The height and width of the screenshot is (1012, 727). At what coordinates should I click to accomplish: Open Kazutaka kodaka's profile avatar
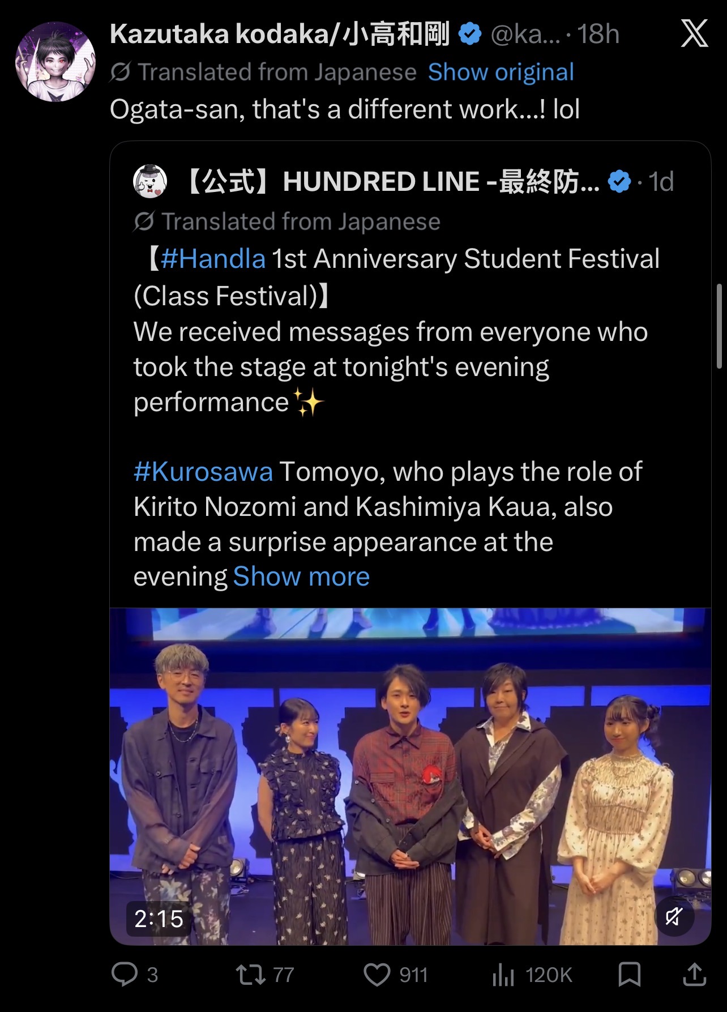[55, 62]
